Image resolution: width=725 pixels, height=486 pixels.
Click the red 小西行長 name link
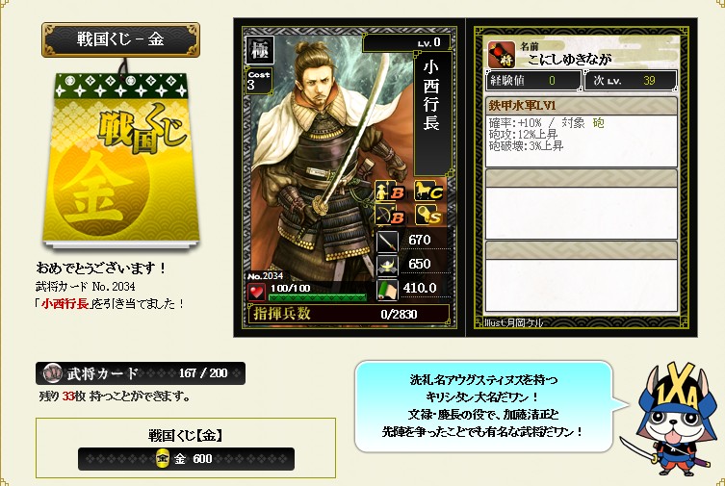65,303
